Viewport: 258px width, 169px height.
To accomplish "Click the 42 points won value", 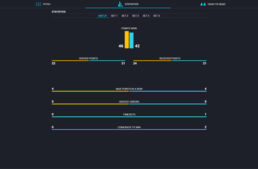I will pyautogui.click(x=137, y=46).
